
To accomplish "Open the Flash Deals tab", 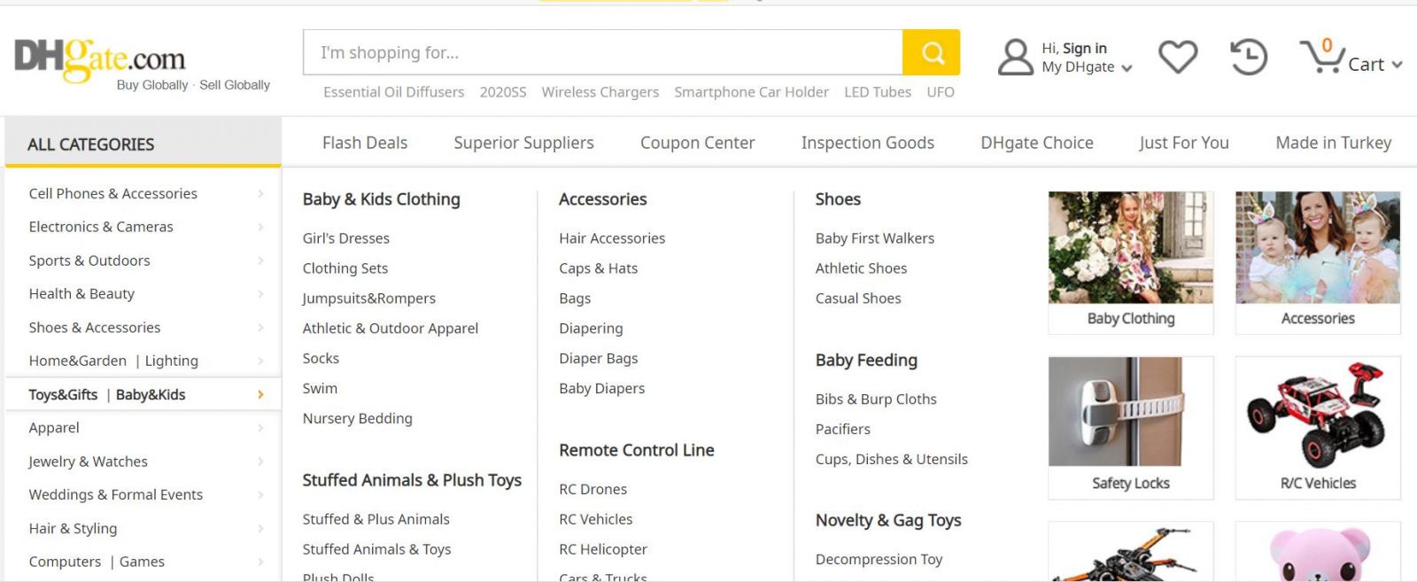I will click(365, 143).
